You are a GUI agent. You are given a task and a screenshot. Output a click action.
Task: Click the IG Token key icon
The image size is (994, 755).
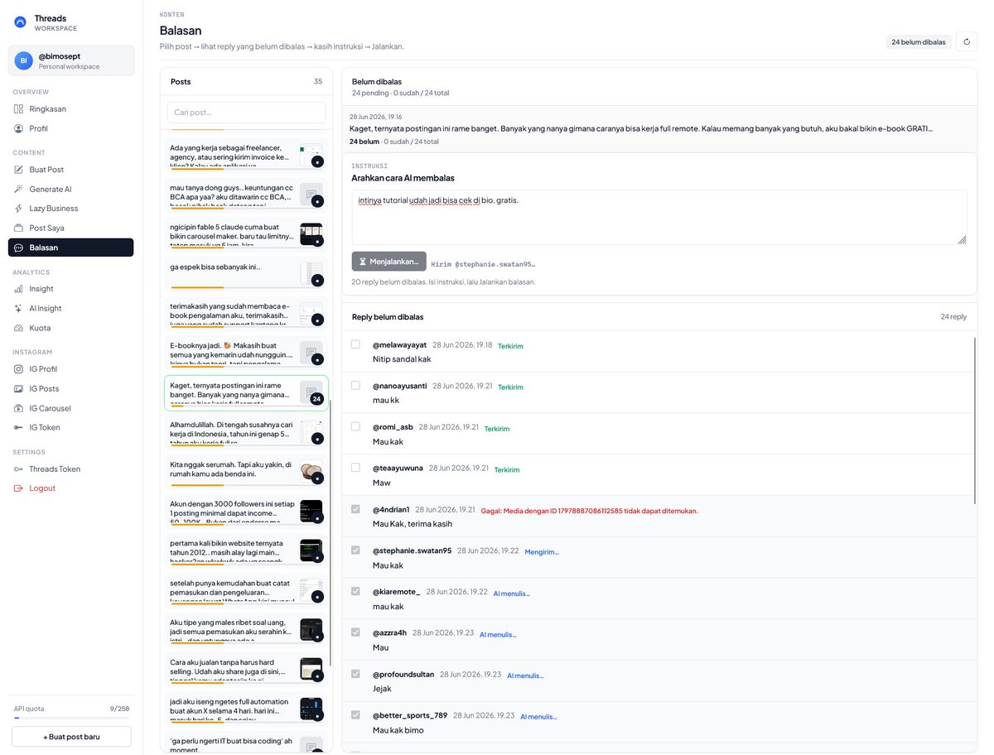pos(18,427)
